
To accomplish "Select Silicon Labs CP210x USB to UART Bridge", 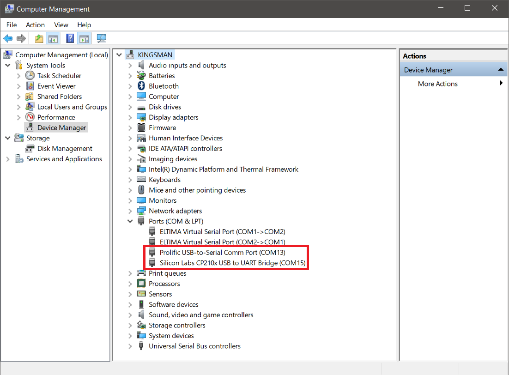I will click(232, 263).
